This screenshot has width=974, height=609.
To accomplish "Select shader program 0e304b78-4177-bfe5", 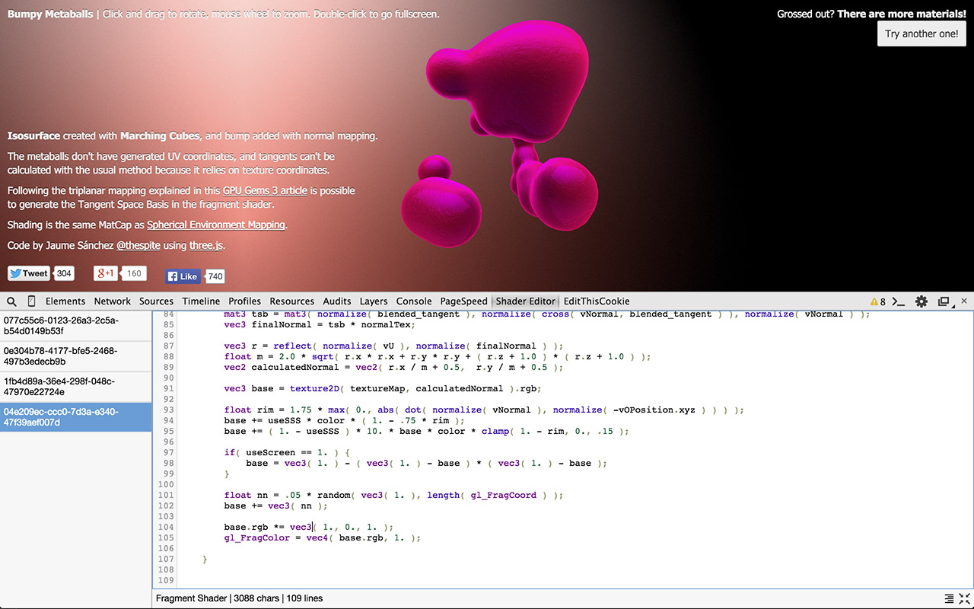I will click(x=76, y=356).
